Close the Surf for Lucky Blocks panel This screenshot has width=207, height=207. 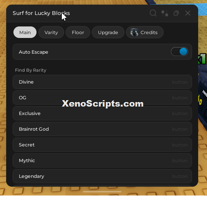click(188, 13)
